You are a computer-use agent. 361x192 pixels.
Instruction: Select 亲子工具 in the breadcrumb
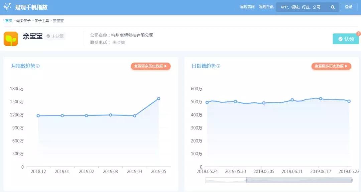click(x=42, y=21)
